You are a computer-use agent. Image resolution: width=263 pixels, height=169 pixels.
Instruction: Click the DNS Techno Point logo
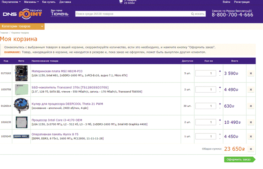pos(22,14)
